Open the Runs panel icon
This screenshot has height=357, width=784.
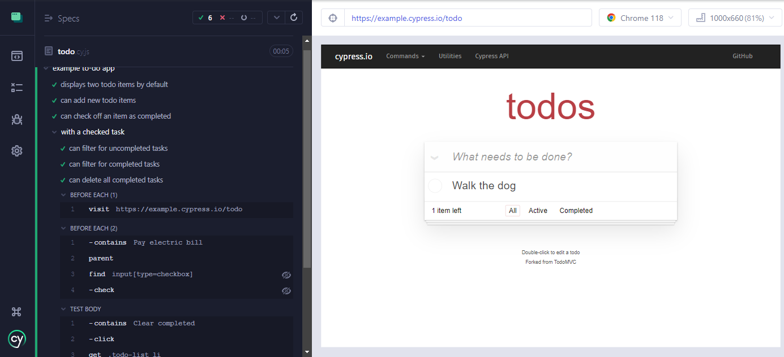pyautogui.click(x=17, y=88)
